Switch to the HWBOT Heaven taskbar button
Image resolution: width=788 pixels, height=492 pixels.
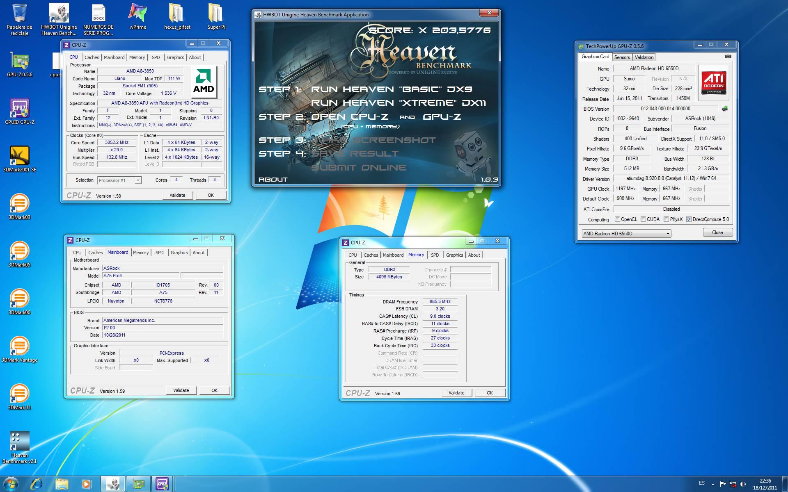point(113,484)
